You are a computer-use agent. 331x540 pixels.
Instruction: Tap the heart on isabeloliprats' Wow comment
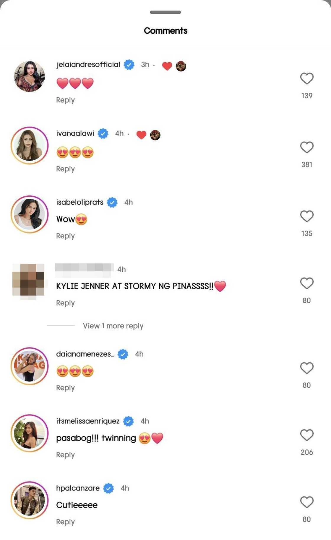(307, 216)
